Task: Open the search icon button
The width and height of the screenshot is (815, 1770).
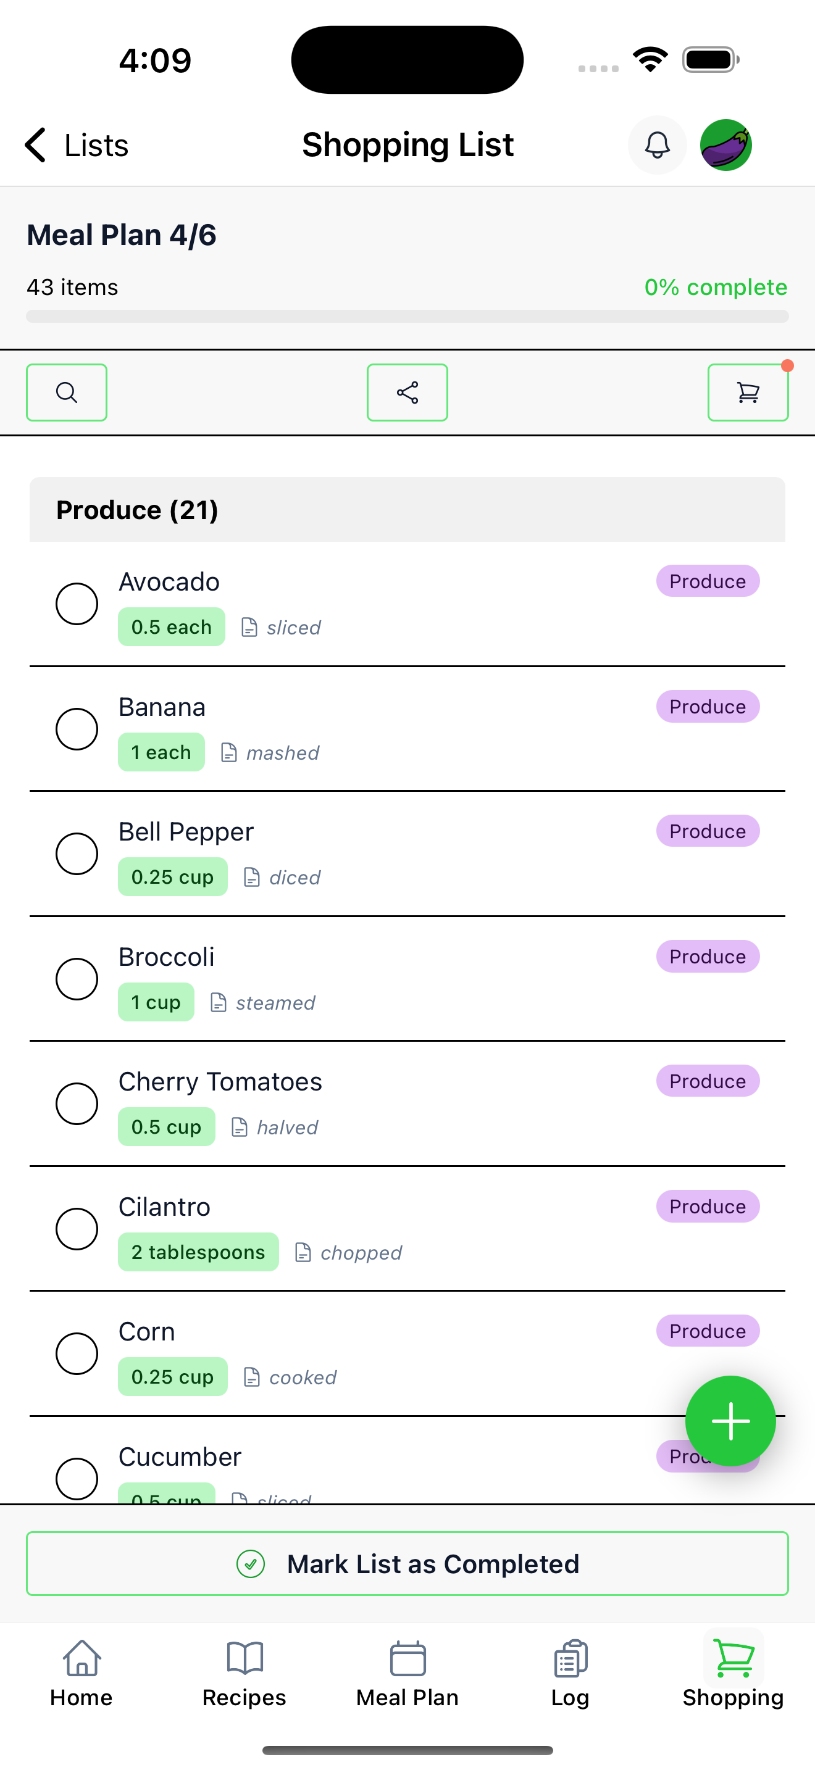Action: click(67, 393)
